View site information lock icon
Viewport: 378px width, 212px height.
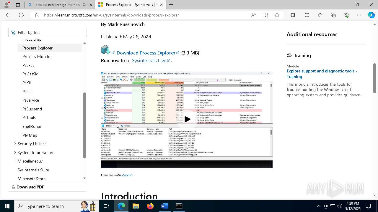click(x=37, y=15)
